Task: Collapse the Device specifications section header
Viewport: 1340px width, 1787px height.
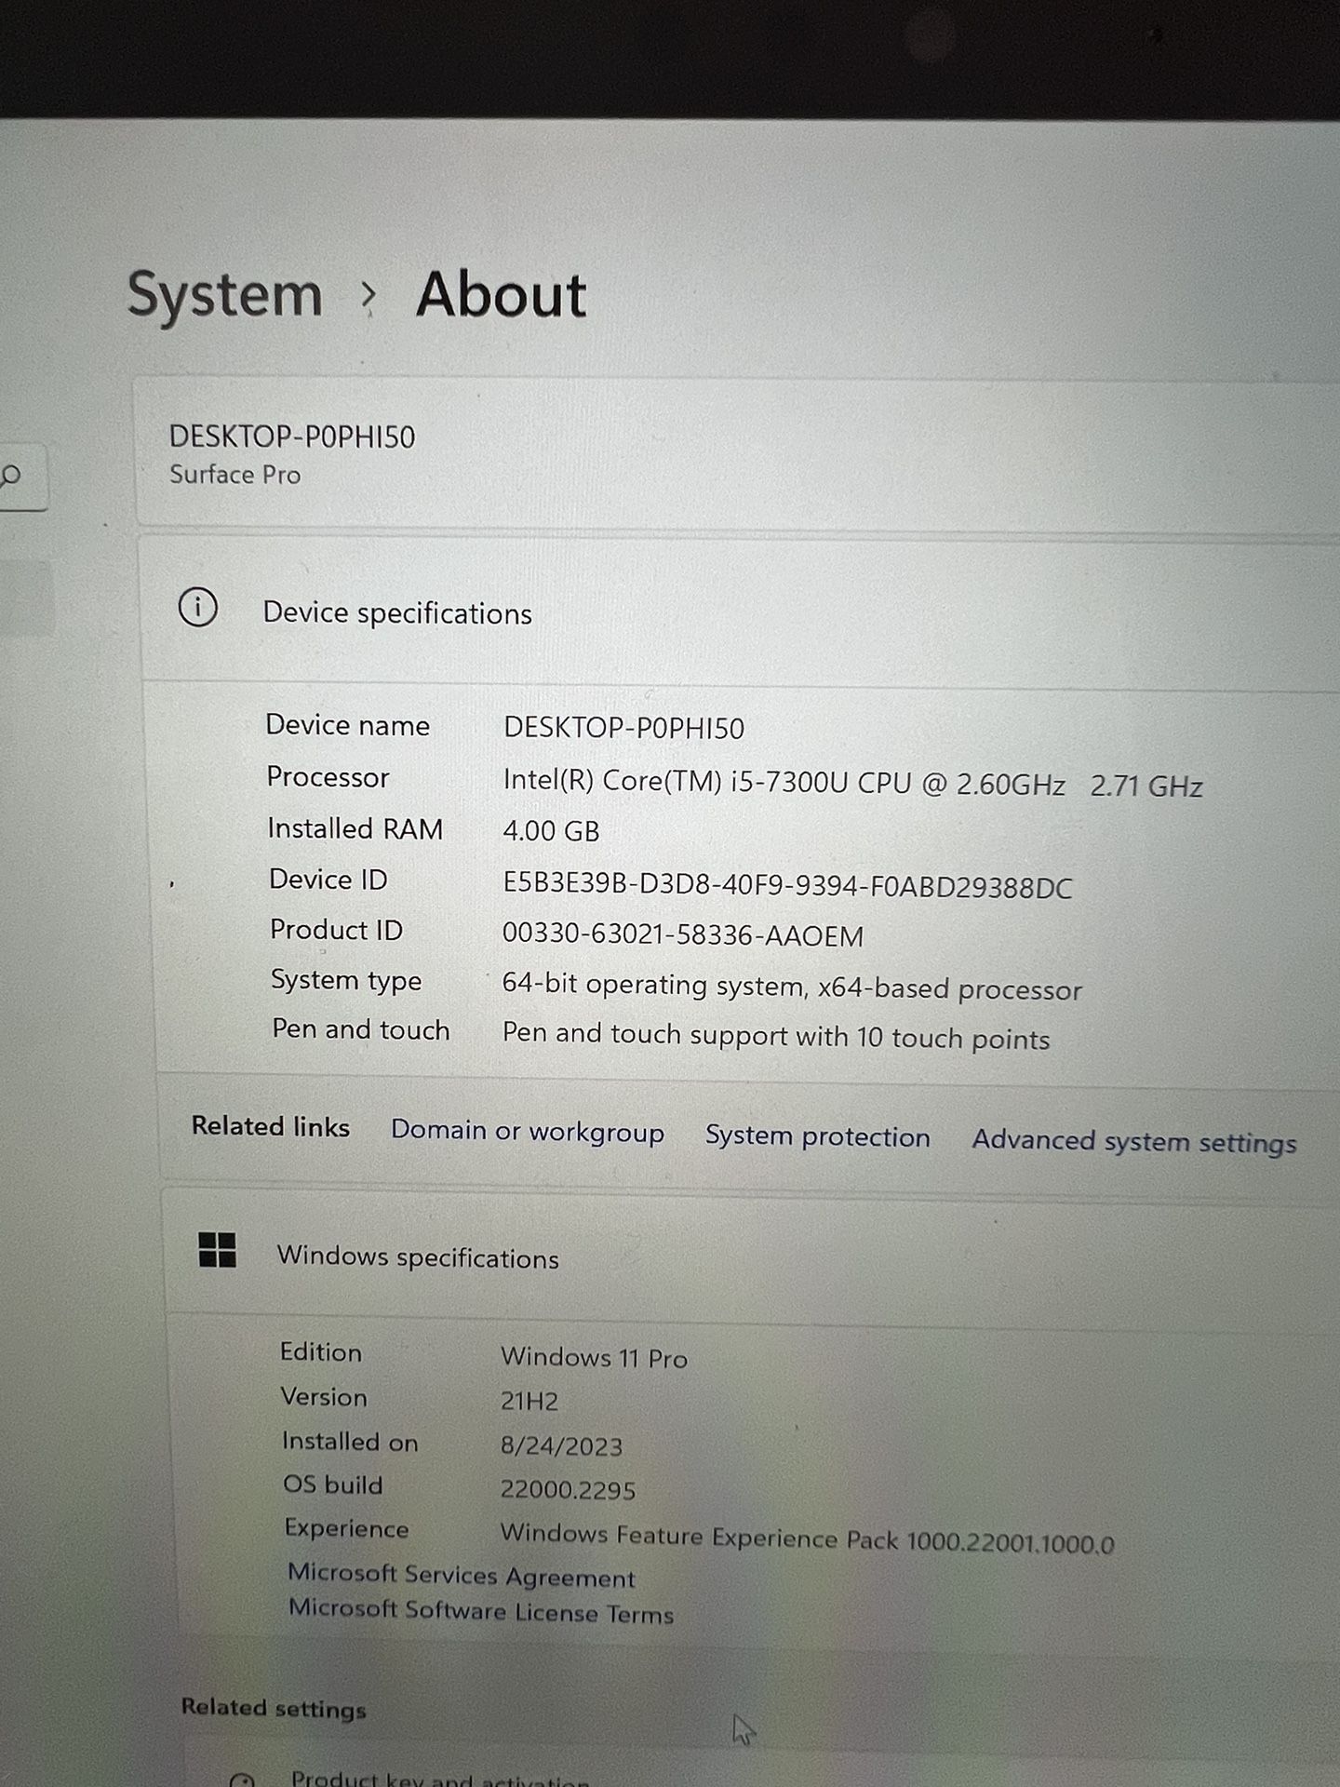Action: point(740,612)
